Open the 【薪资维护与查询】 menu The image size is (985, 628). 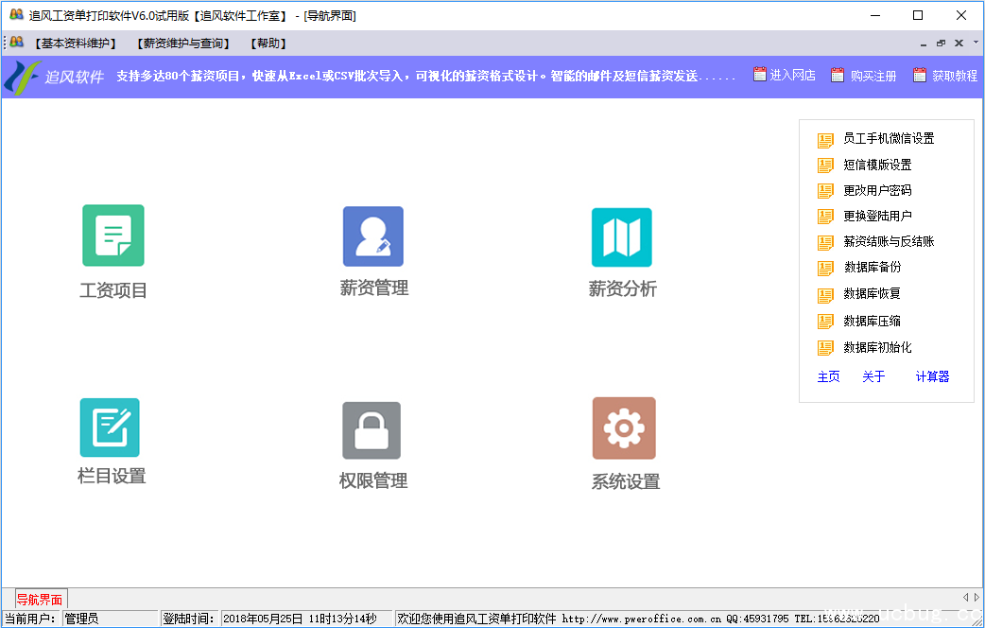[x=183, y=44]
